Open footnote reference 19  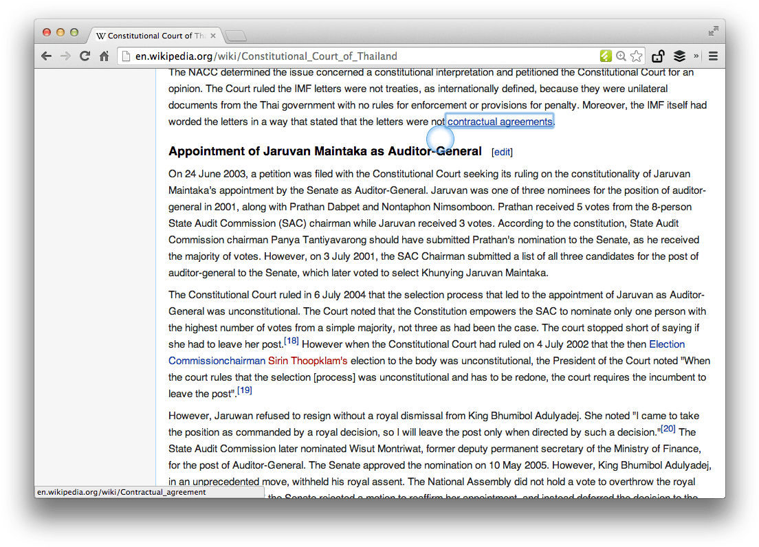coord(245,390)
